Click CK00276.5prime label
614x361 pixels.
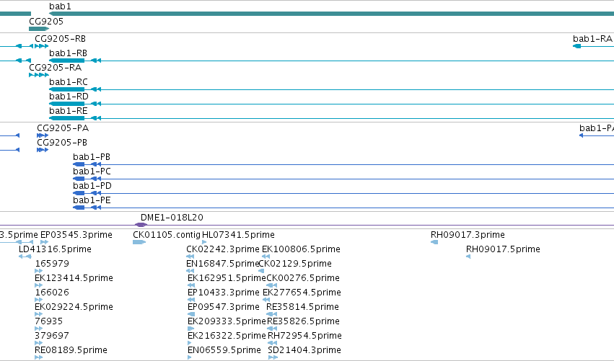pos(303,278)
